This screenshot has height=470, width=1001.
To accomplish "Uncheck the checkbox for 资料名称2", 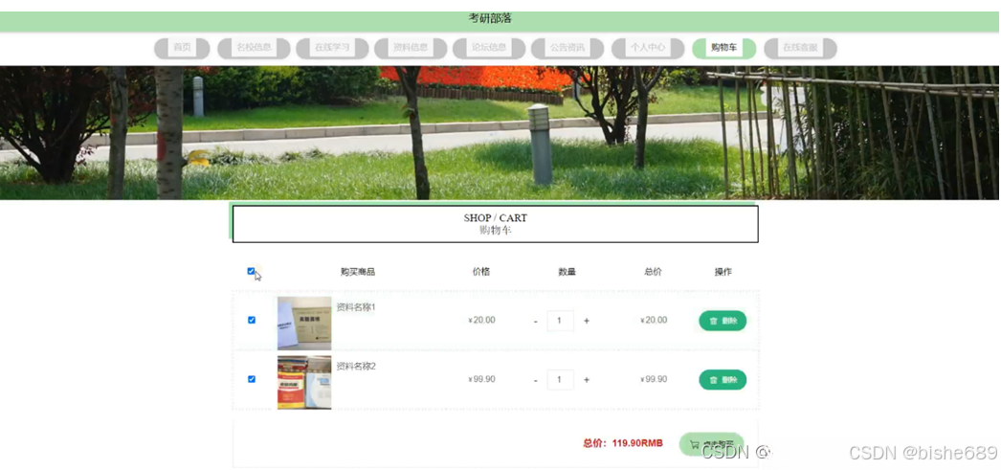I will pyautogui.click(x=252, y=379).
